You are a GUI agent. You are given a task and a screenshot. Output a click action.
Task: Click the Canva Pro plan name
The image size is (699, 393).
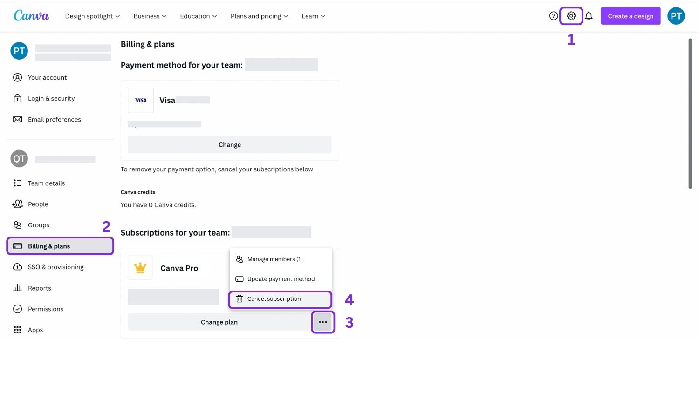coord(179,268)
